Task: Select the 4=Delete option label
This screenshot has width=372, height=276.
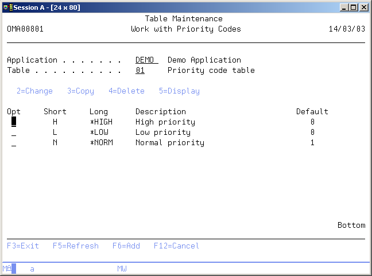Action: [x=126, y=91]
